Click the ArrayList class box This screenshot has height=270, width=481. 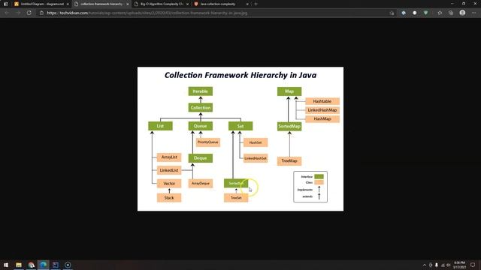point(169,157)
